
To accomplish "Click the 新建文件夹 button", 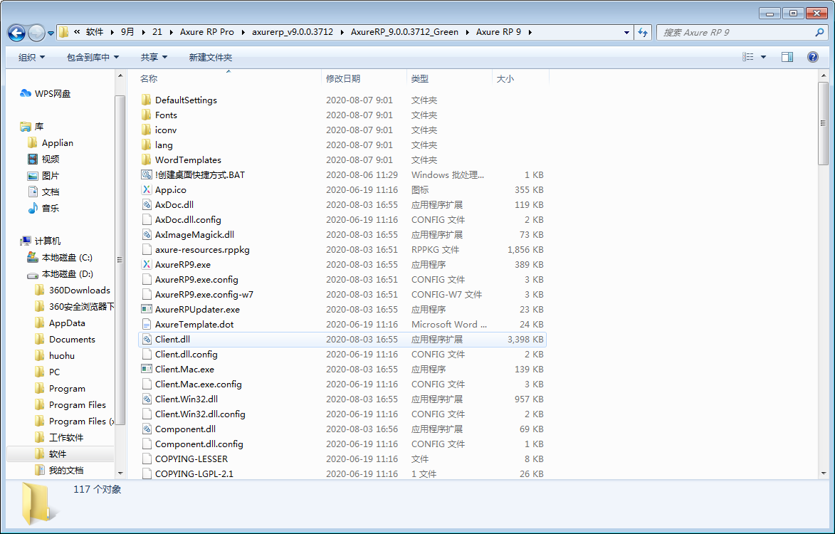I will [210, 57].
